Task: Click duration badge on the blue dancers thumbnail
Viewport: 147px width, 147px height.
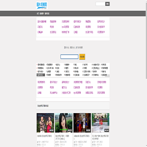Action: point(88,130)
